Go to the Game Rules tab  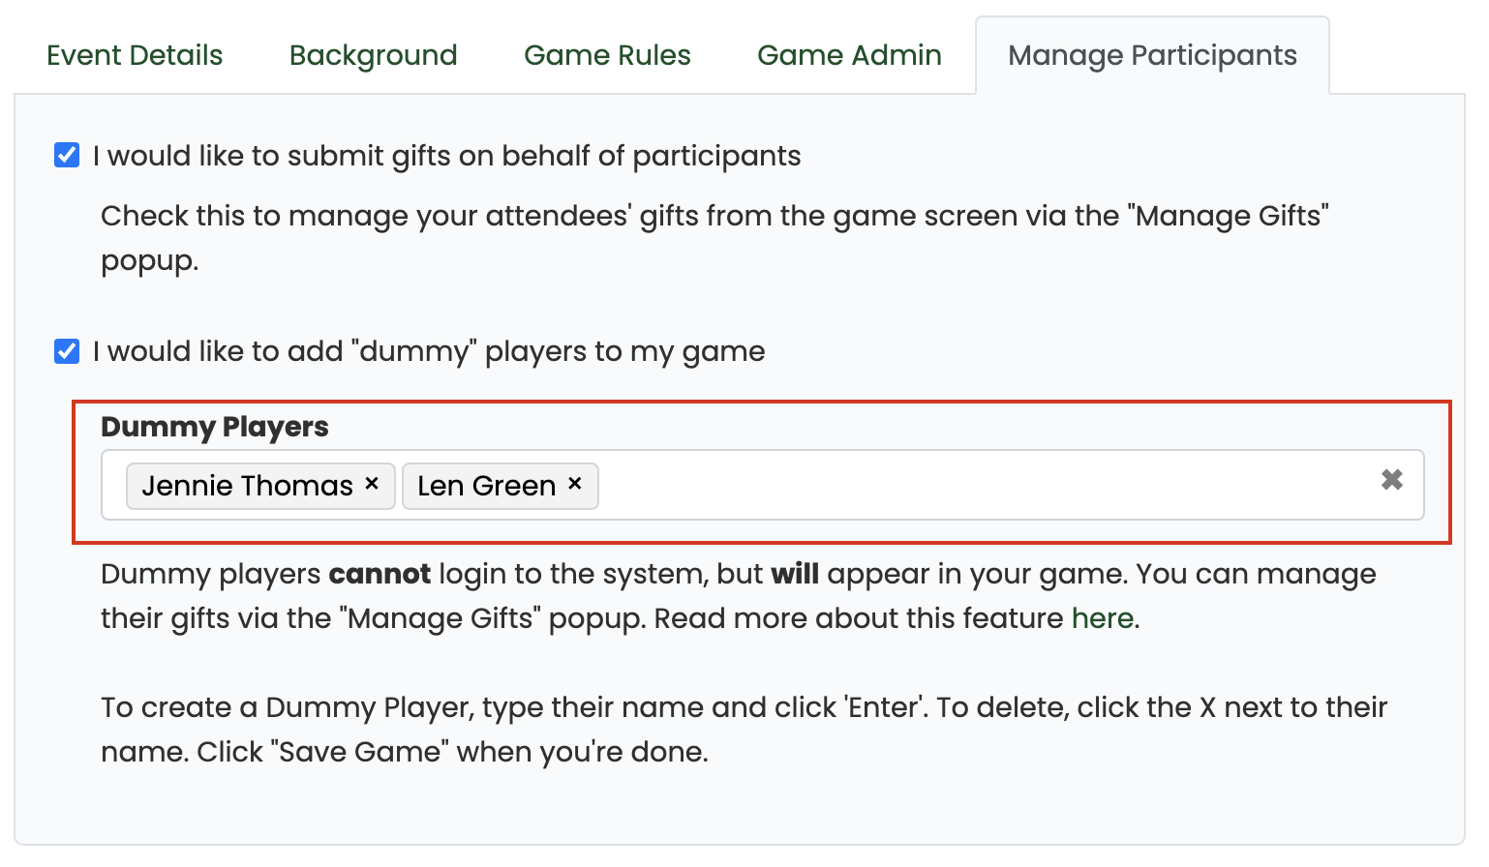tap(607, 55)
